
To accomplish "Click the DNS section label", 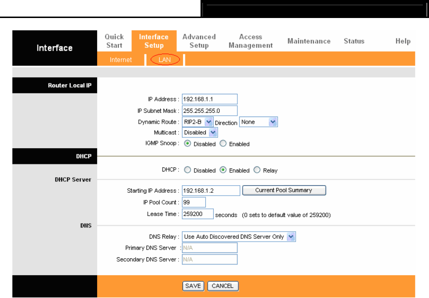I will 86,226.
